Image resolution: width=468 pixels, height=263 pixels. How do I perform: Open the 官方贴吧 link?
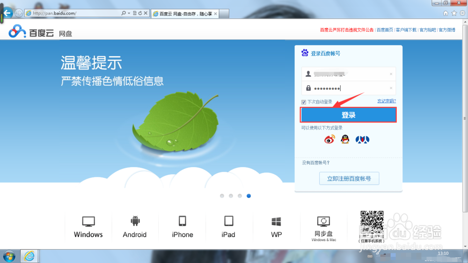[428, 30]
